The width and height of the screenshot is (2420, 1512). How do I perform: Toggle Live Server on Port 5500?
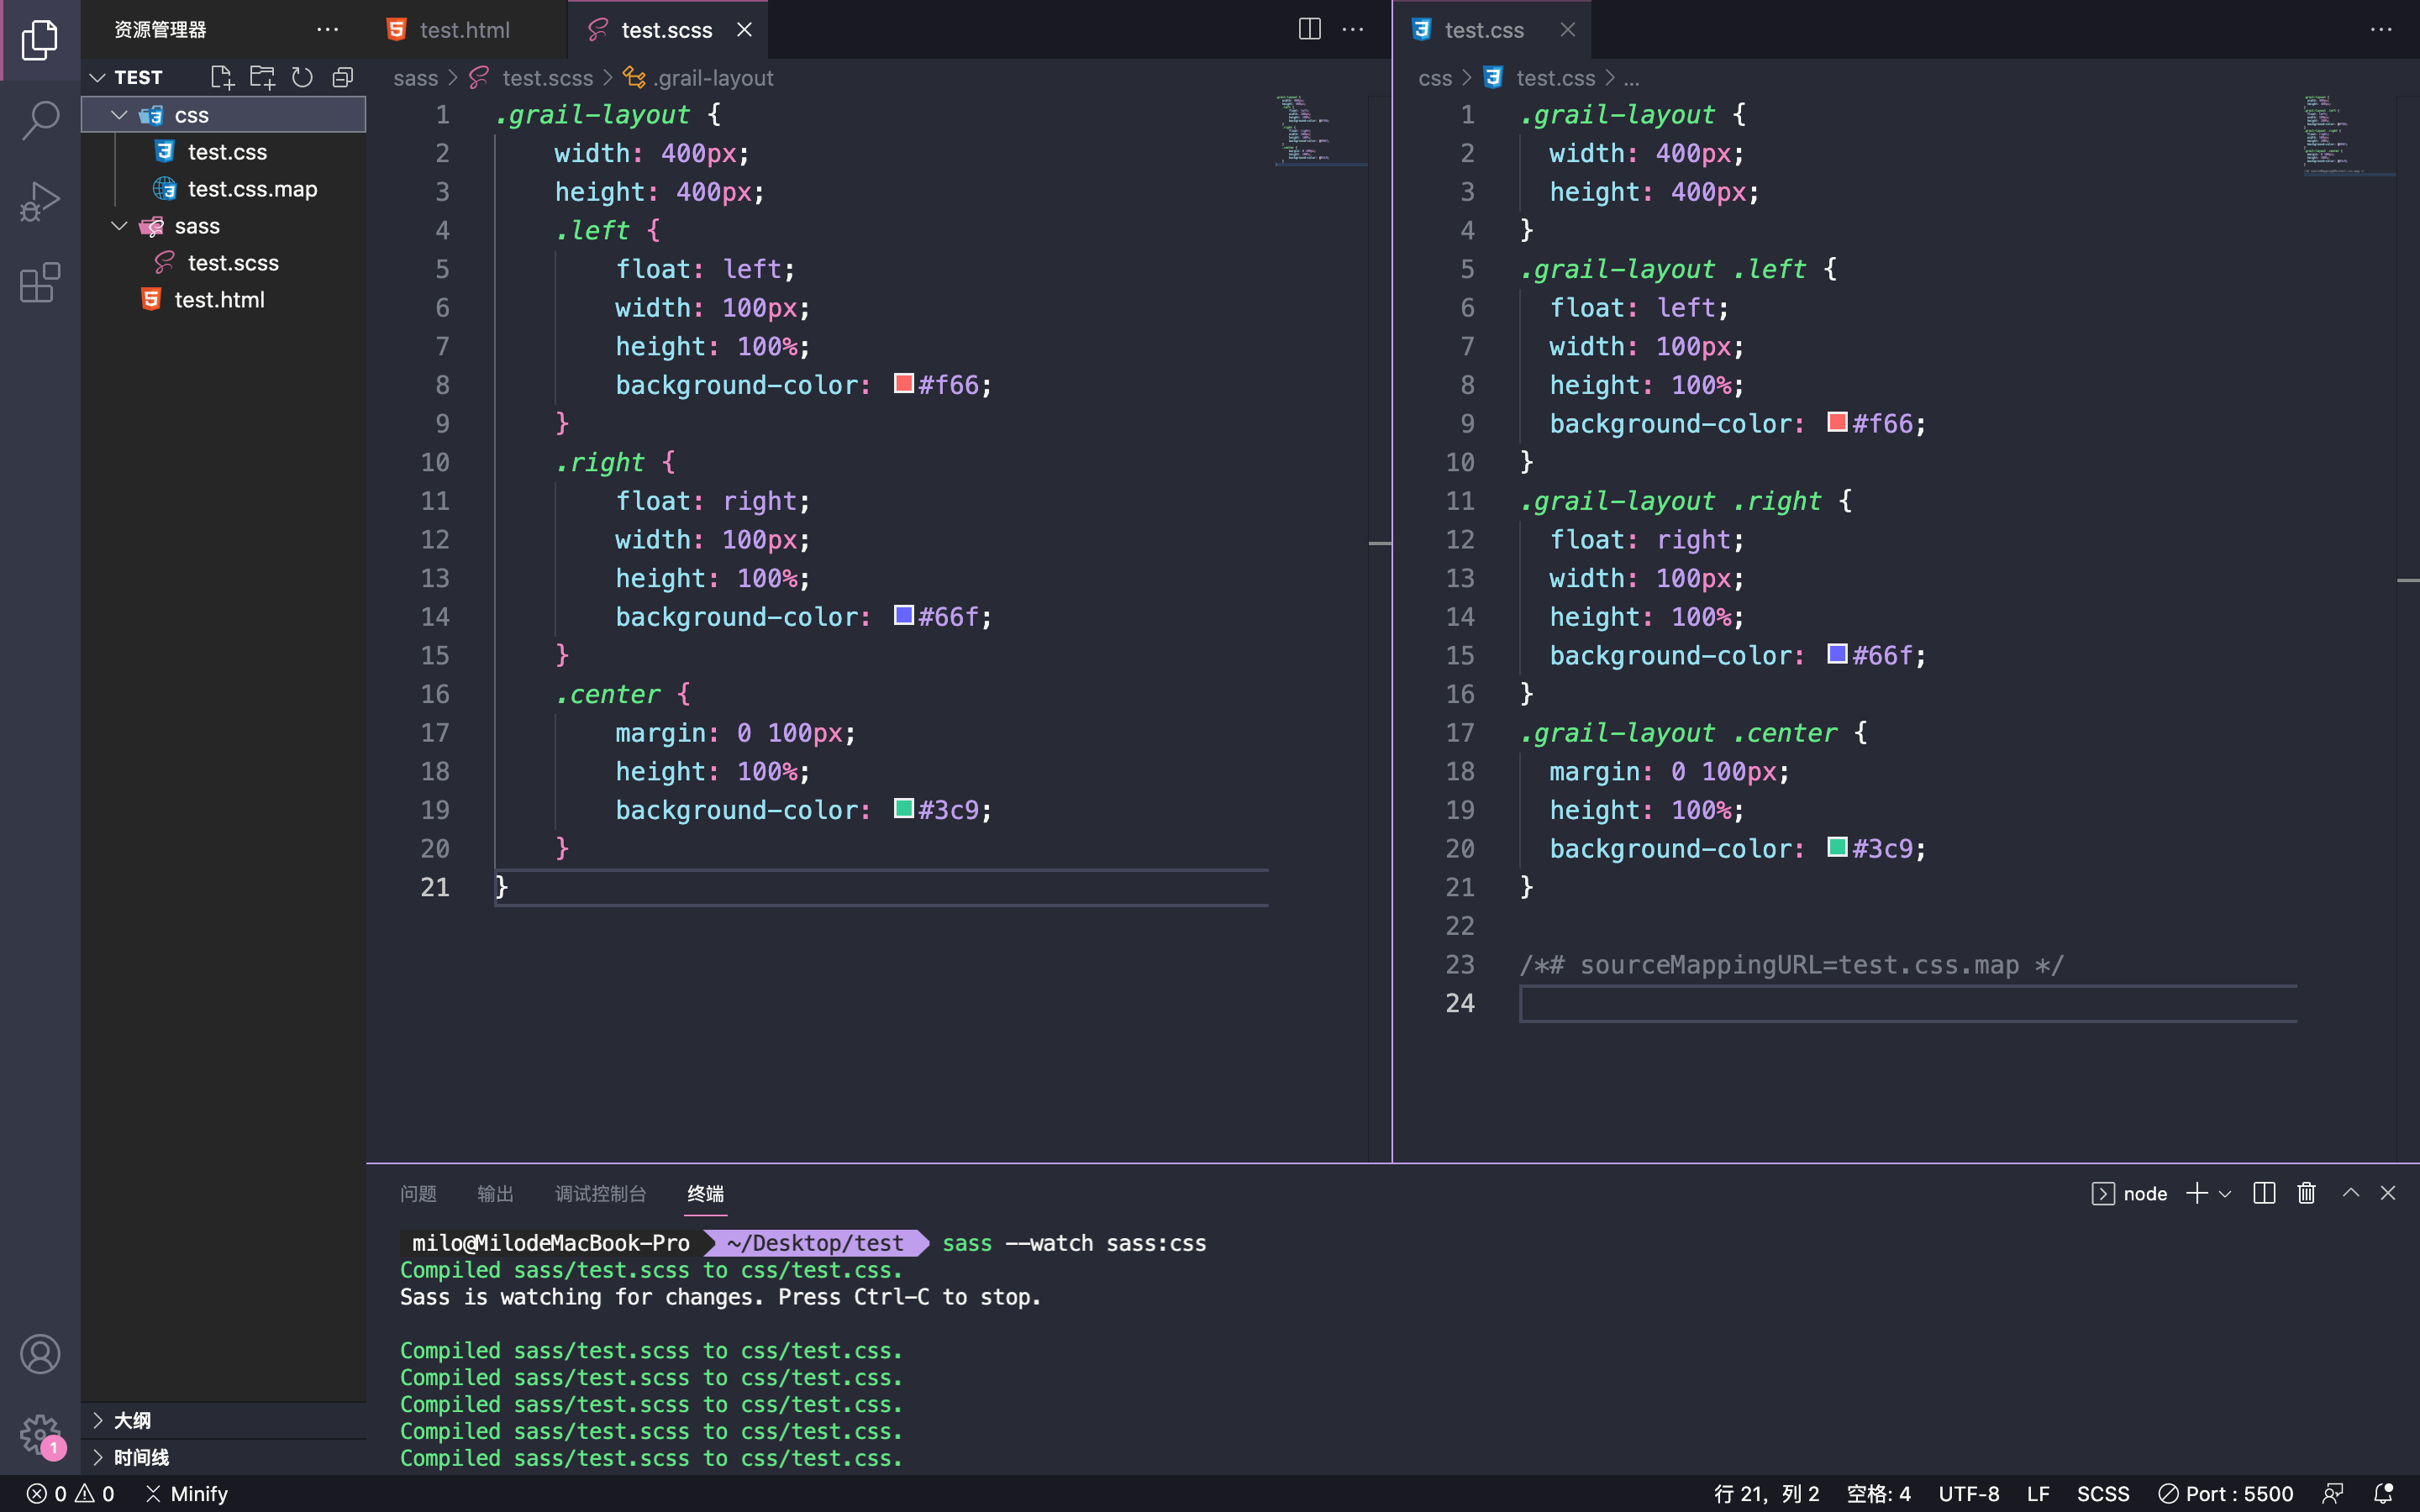click(x=2226, y=1493)
